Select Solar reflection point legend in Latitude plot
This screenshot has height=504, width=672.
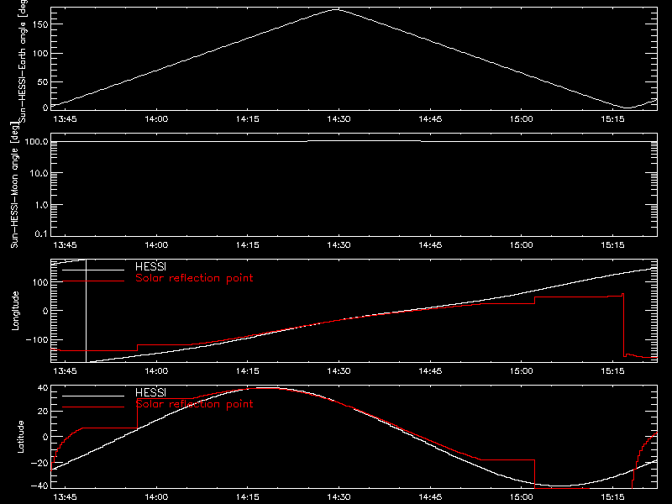point(194,404)
